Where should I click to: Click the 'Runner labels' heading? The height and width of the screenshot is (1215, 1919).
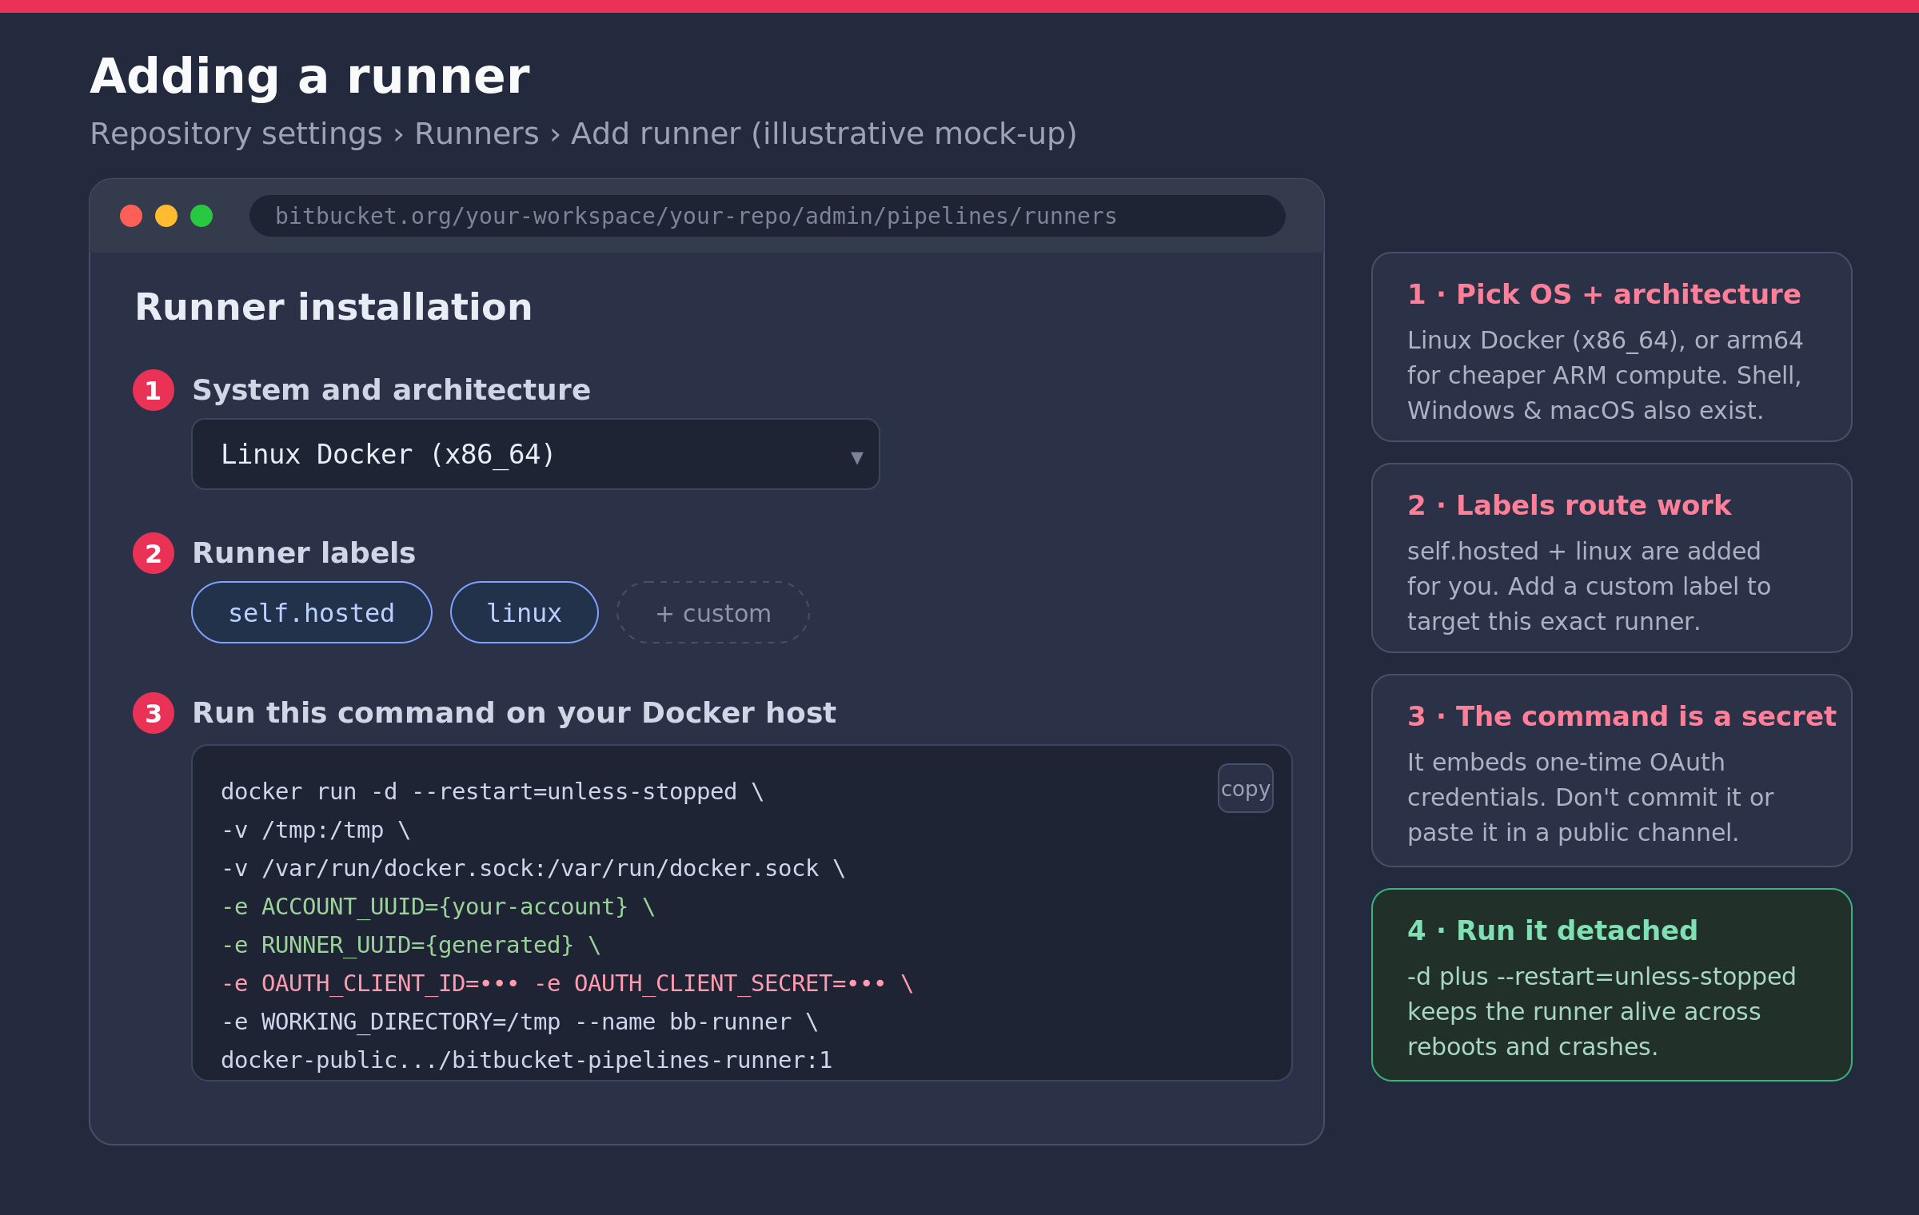[304, 553]
